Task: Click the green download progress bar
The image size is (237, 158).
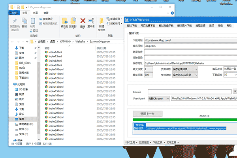Action: pyautogui.click(x=185, y=120)
